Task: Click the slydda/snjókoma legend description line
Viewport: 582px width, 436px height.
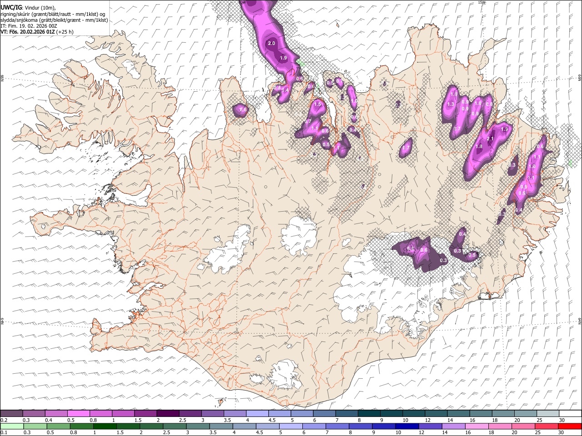Action: click(x=54, y=20)
